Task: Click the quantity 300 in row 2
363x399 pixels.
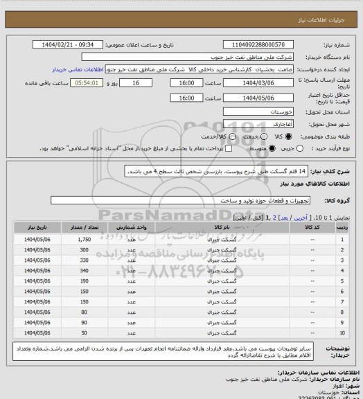Action: pos(85,250)
